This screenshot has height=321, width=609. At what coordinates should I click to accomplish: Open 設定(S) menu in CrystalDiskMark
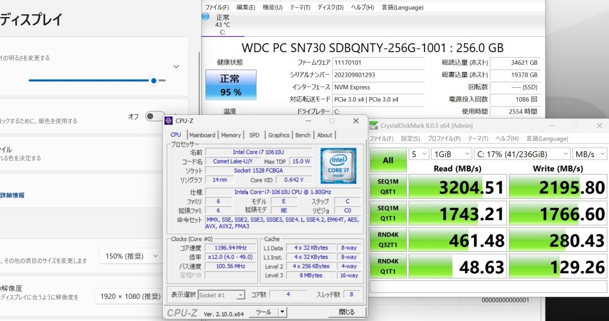(411, 139)
